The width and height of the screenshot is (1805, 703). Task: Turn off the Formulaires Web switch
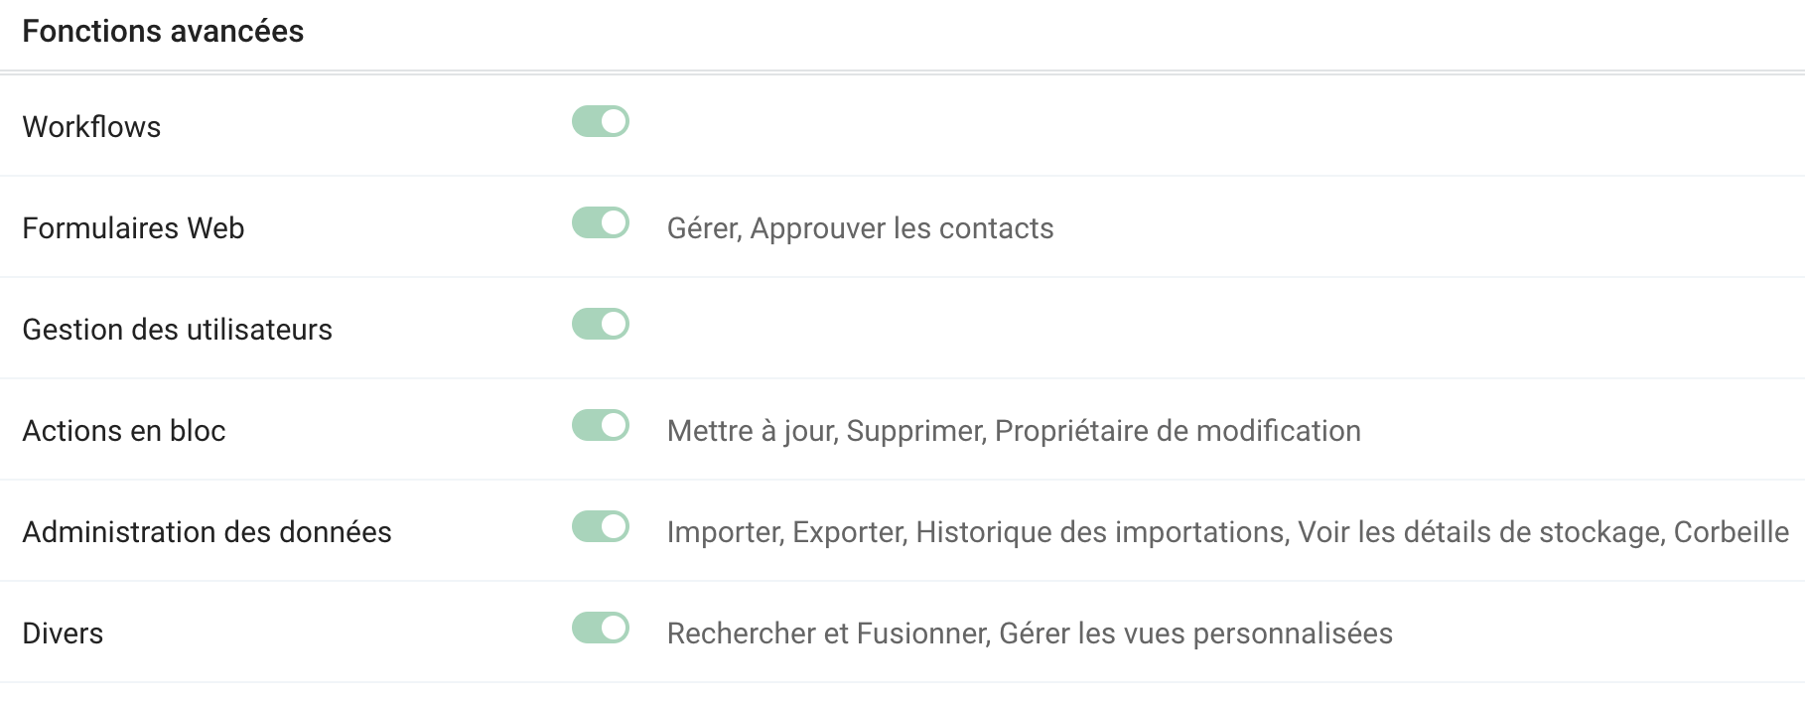click(601, 223)
